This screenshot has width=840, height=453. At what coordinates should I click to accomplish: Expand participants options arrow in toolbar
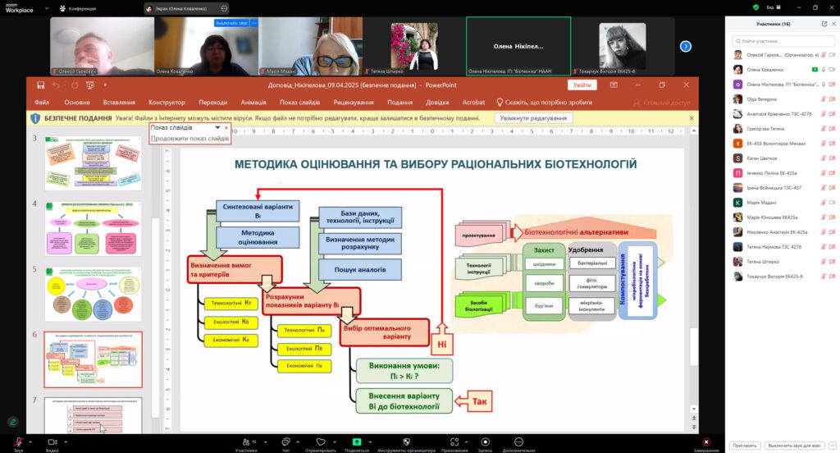coord(266,442)
